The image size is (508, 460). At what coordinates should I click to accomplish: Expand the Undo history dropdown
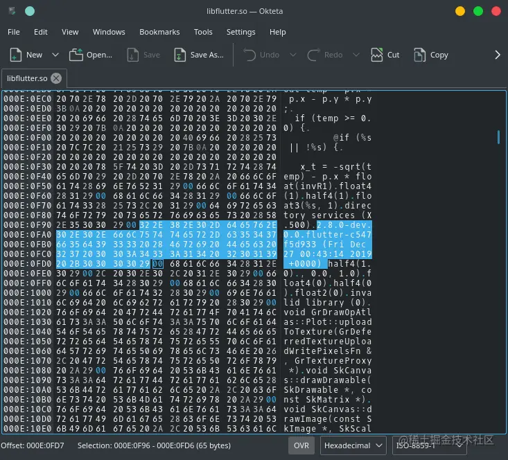pos(293,55)
